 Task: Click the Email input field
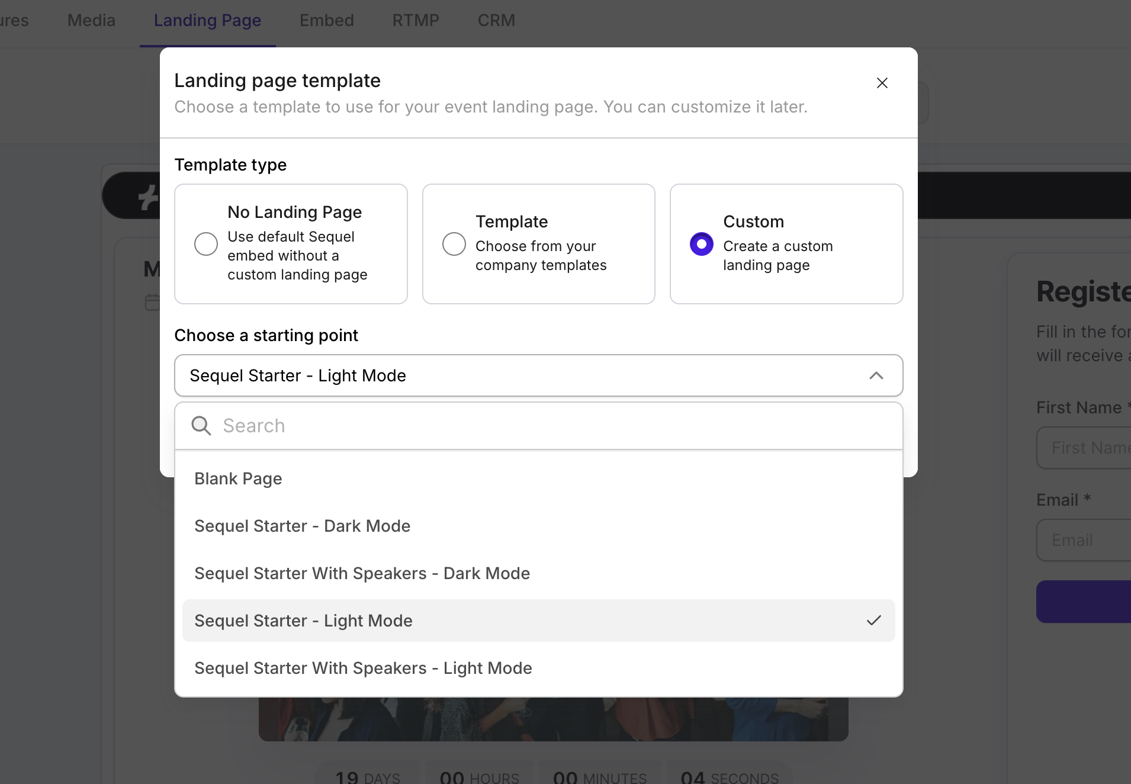(1084, 540)
